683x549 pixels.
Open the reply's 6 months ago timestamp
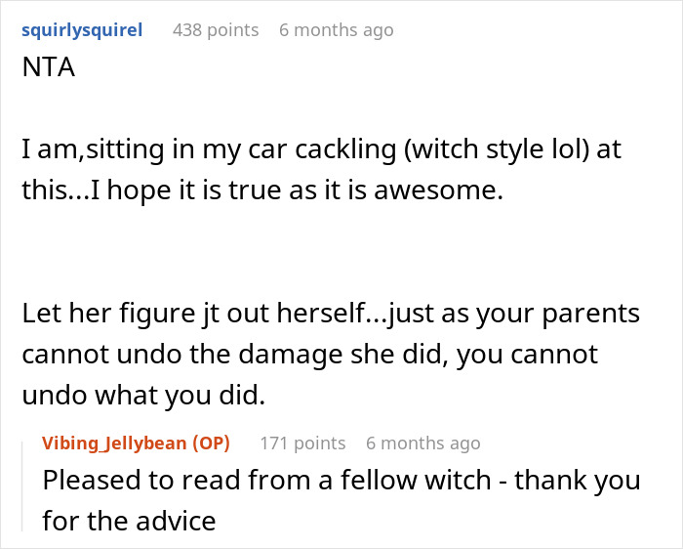[422, 443]
